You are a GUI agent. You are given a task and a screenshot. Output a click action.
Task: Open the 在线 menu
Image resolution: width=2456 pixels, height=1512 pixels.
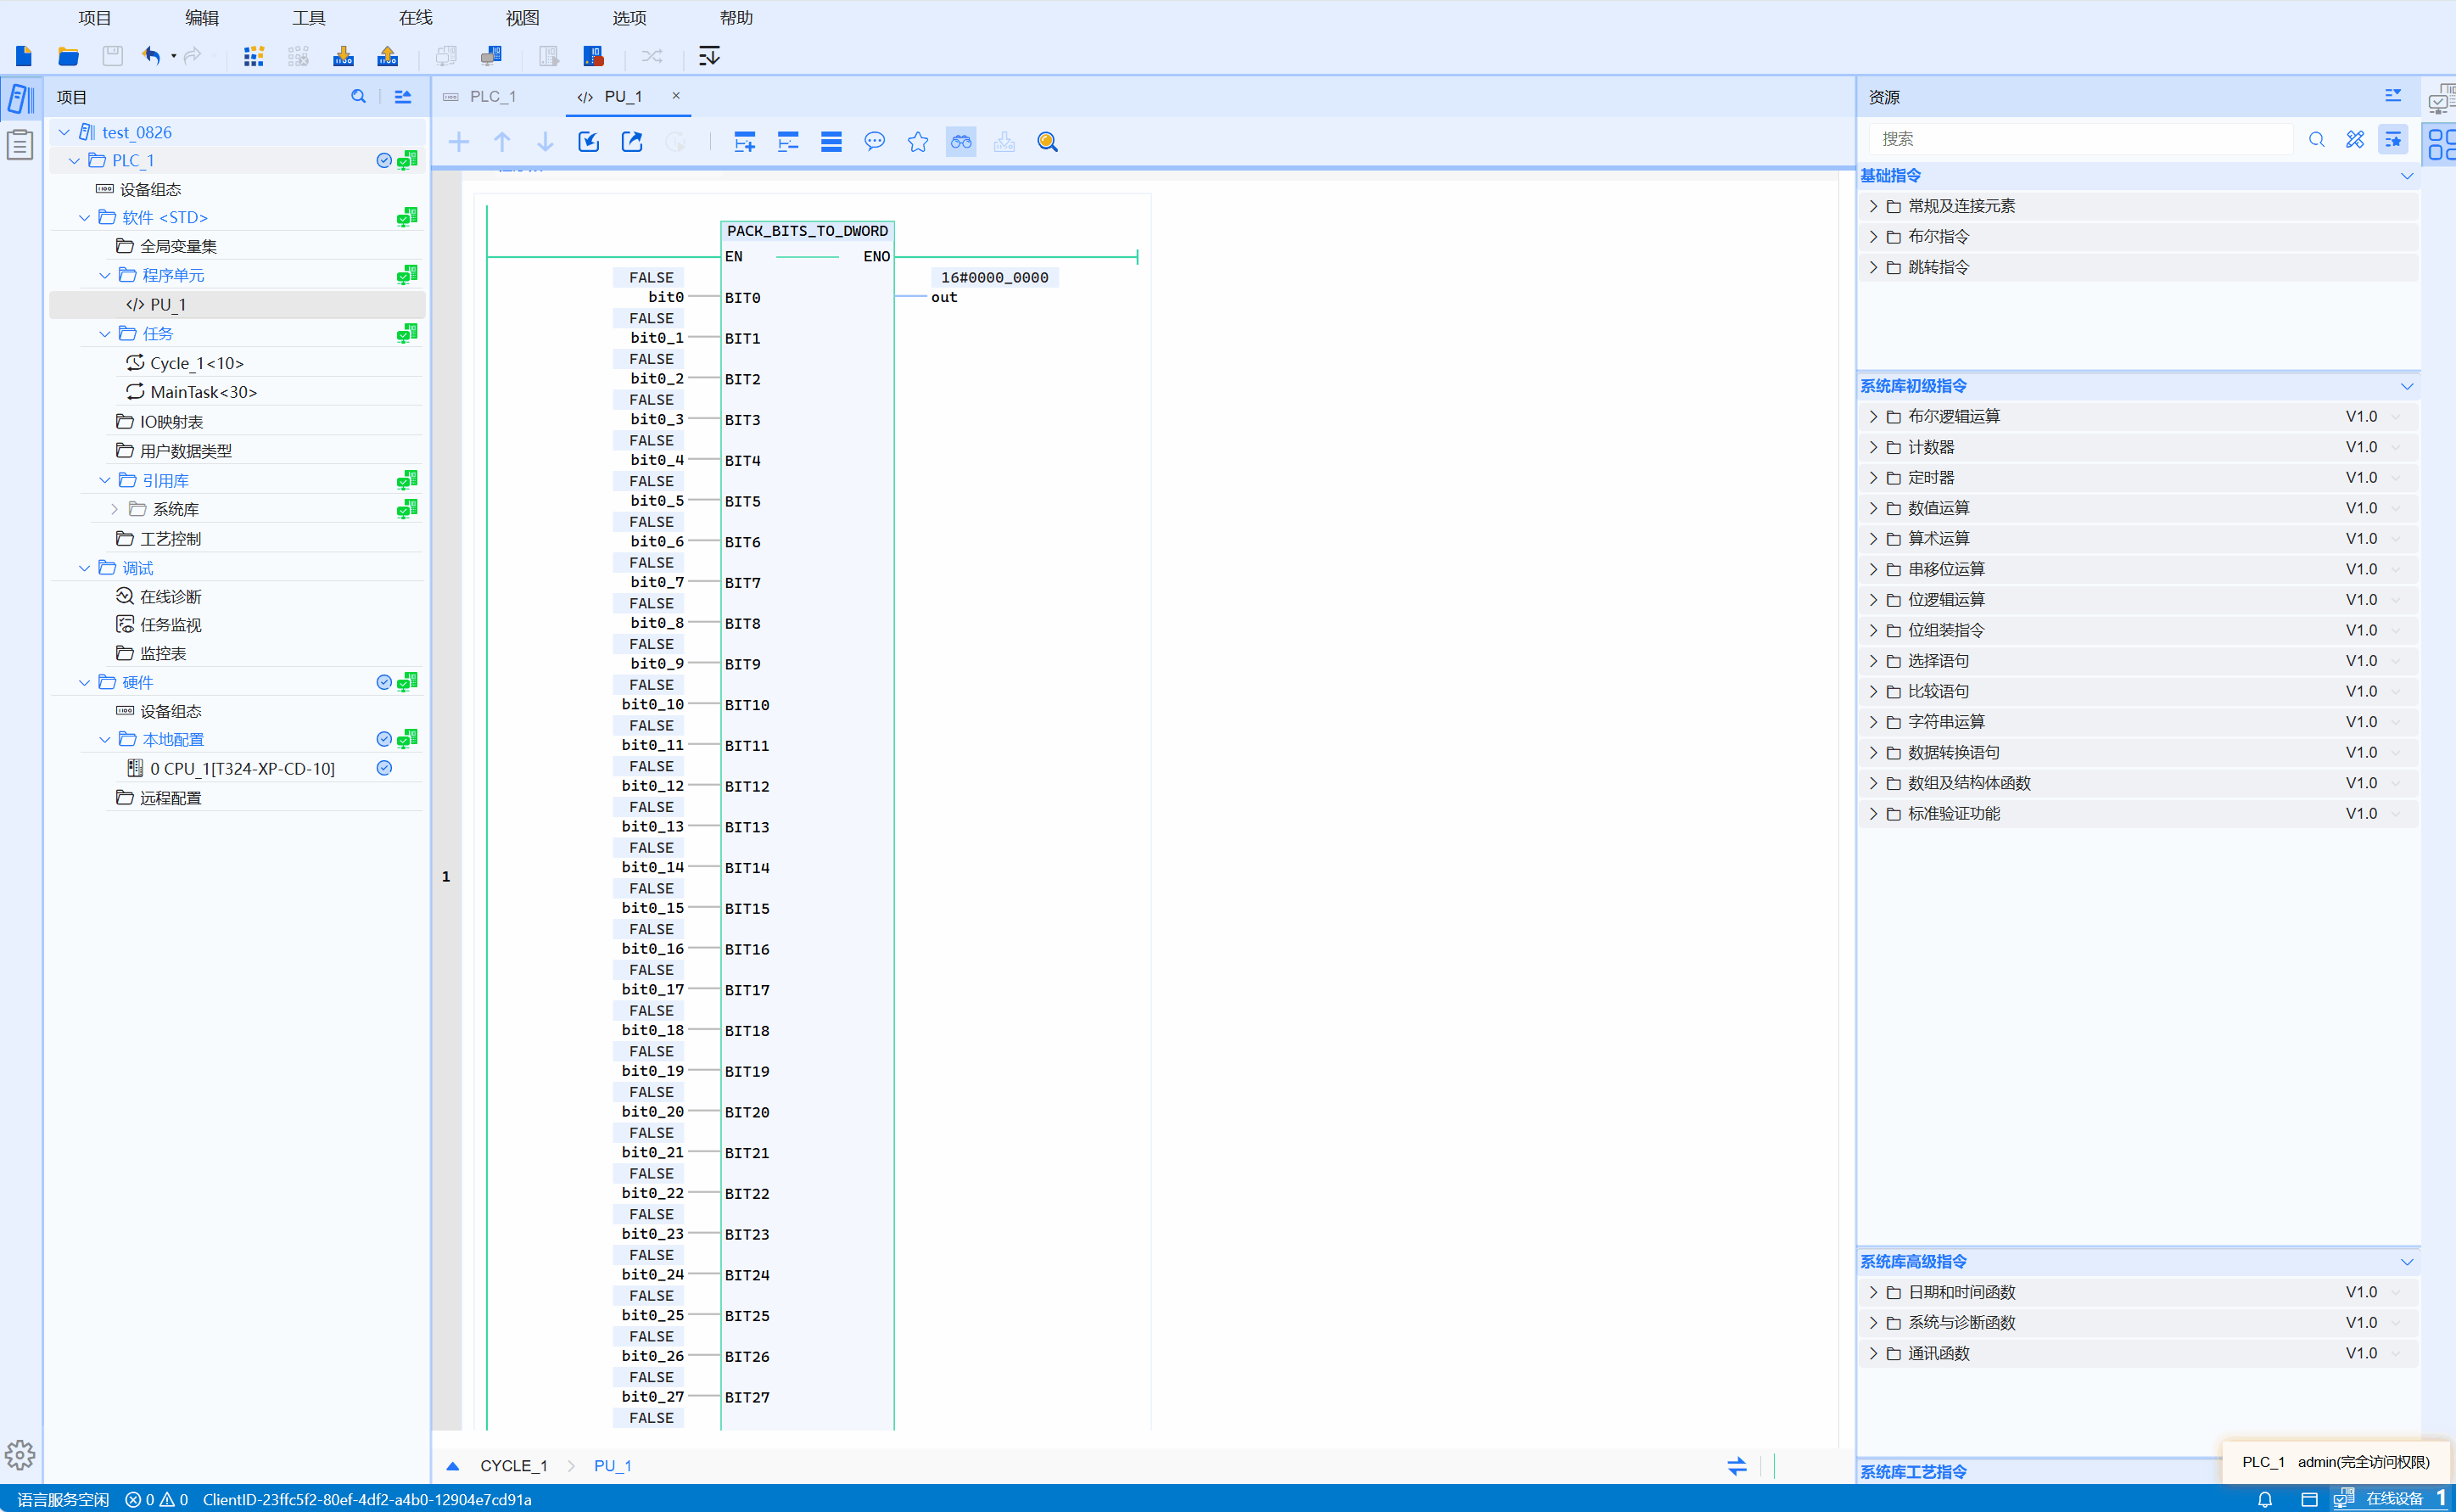pyautogui.click(x=416, y=18)
